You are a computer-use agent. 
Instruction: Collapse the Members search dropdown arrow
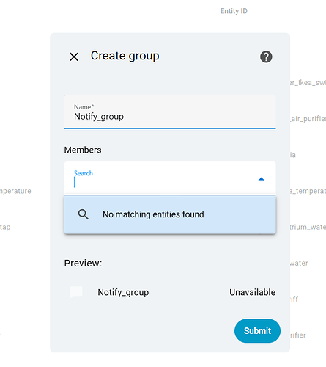coord(262,179)
